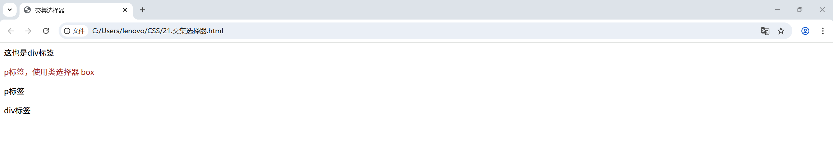Click the text 这也是div标签
The height and width of the screenshot is (143, 833).
29,53
